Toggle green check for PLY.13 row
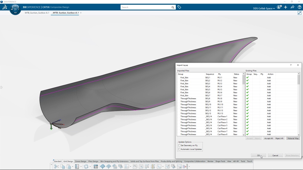 coord(247,113)
